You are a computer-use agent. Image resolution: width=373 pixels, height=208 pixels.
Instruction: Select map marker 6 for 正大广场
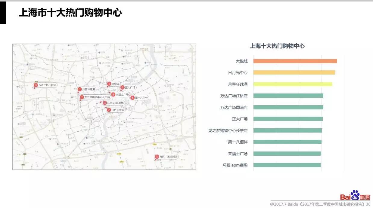tap(122, 87)
